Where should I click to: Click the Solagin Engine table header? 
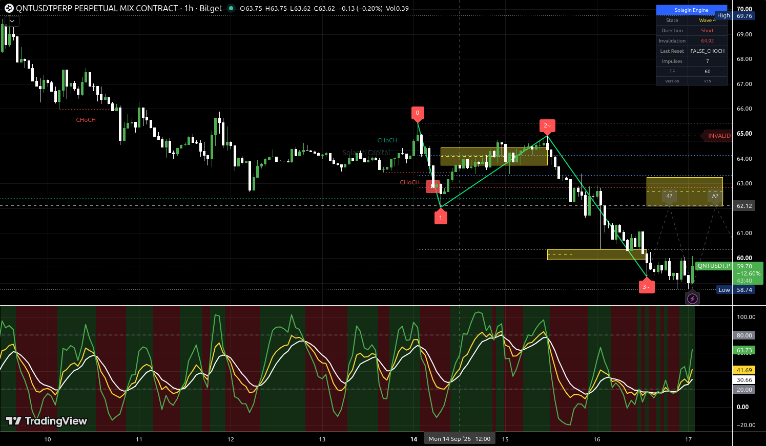tap(691, 10)
